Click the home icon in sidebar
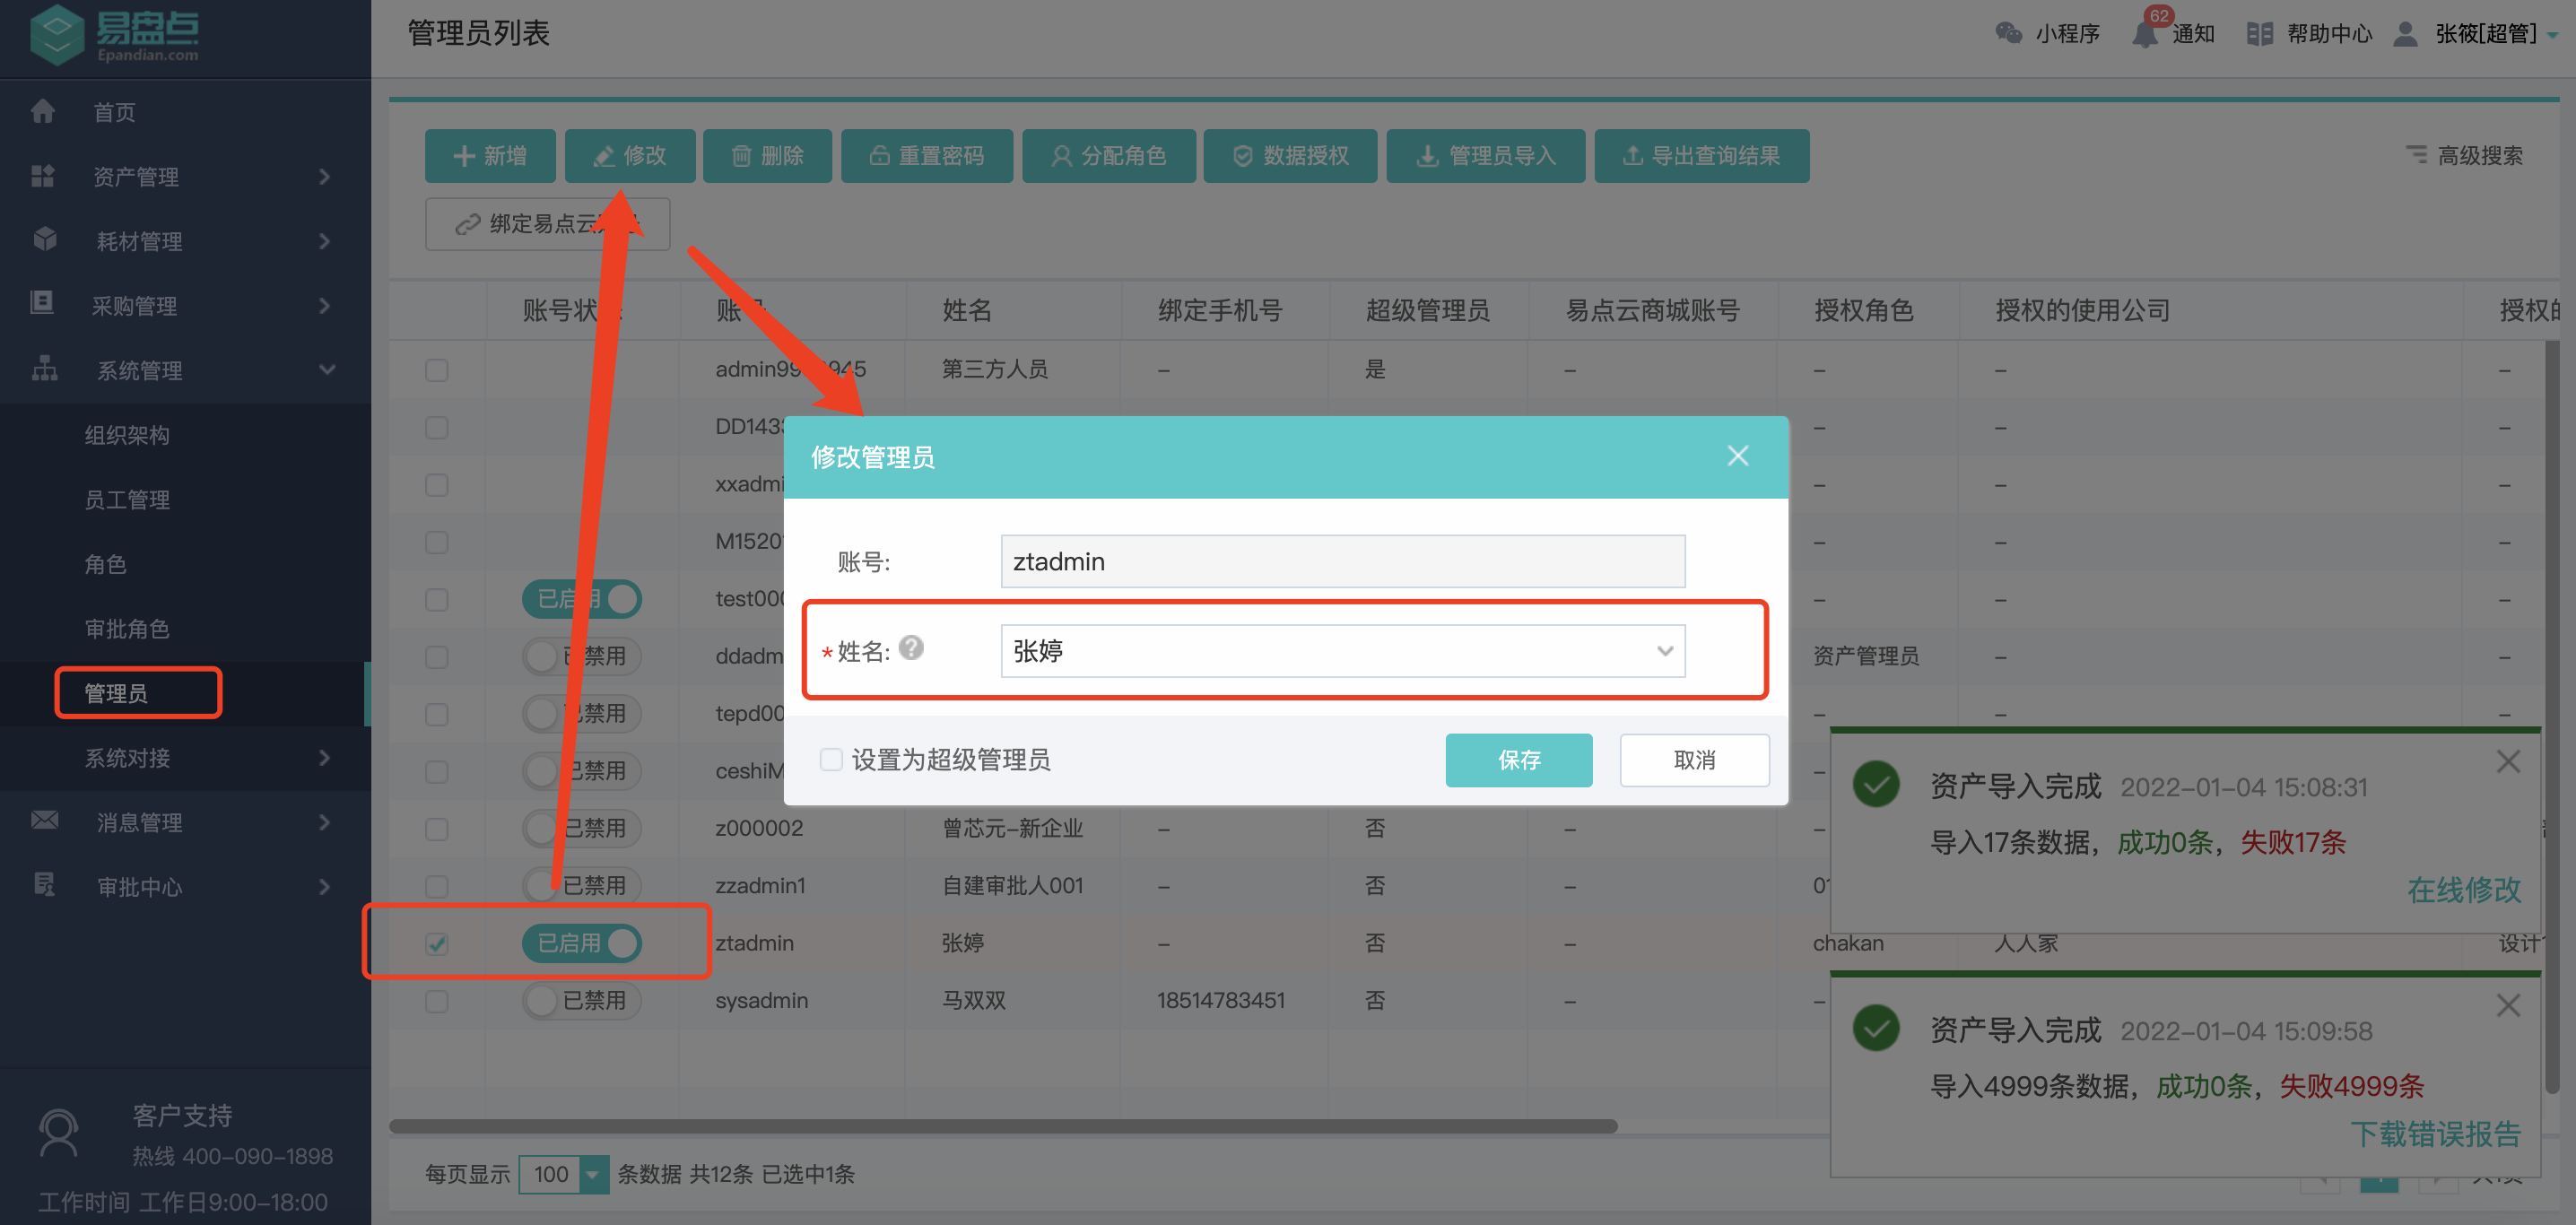 click(42, 111)
